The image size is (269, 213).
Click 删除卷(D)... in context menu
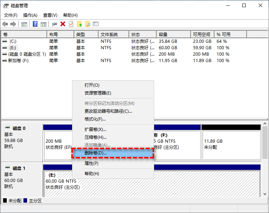pyautogui.click(x=113, y=153)
